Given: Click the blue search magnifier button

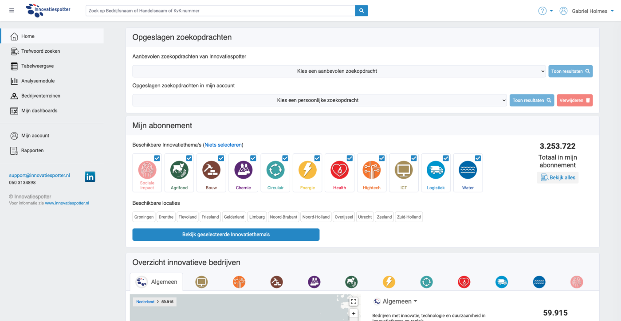Looking at the screenshot, I should pos(362,11).
